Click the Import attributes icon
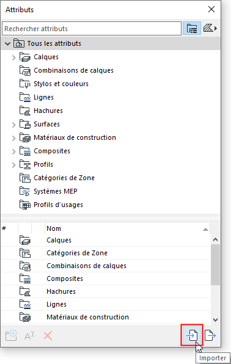This screenshot has width=231, height=364. (192, 335)
